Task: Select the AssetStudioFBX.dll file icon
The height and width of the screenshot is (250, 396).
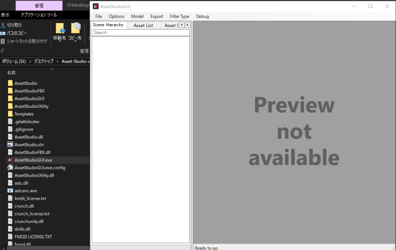Action: pos(10,152)
